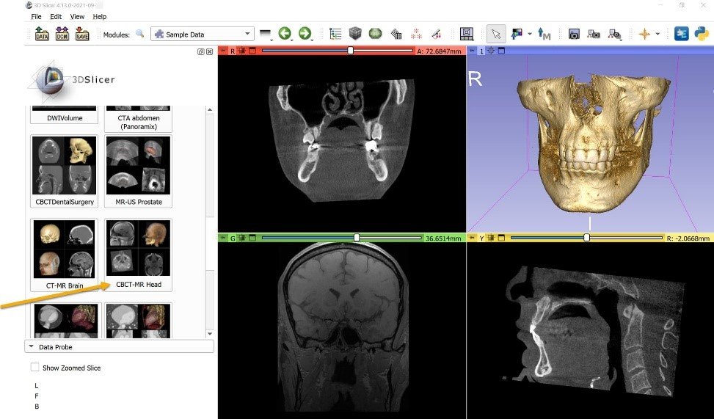This screenshot has height=419, width=714.
Task: Collapse the Data Probe section
Action: pos(32,346)
